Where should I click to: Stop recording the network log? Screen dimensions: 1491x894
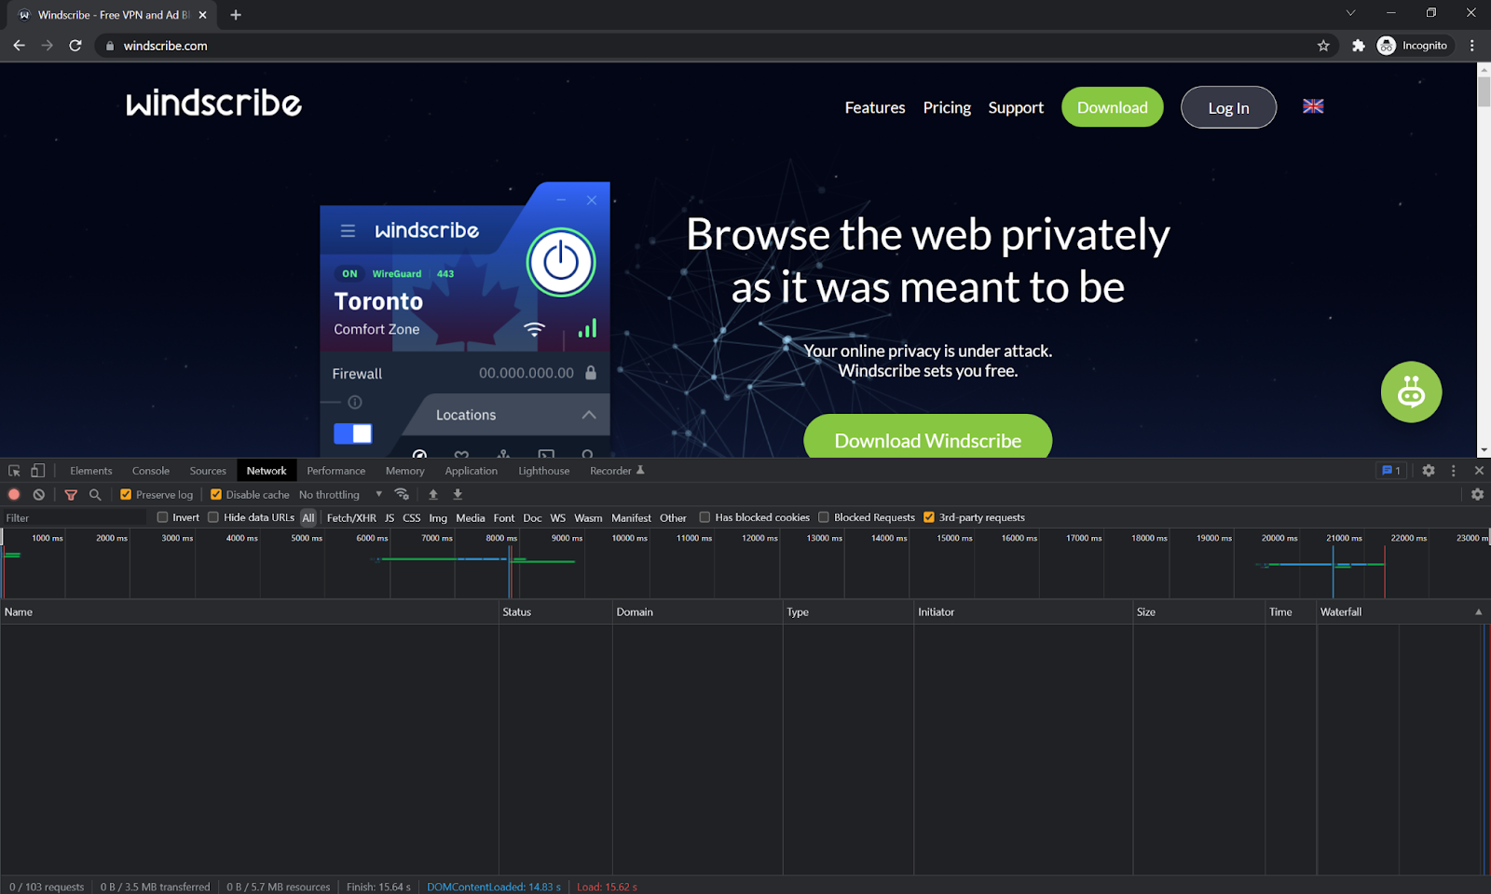click(x=14, y=495)
